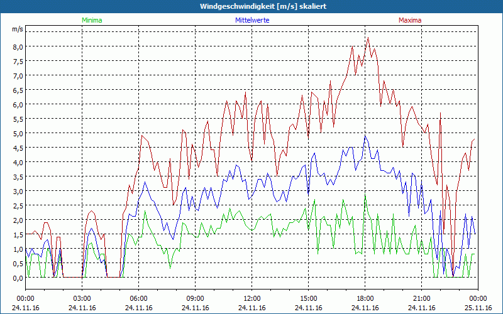Click the chart title Windgeschwindigkeit [m/s] skaliert
503x314 pixels.
coord(263,6)
